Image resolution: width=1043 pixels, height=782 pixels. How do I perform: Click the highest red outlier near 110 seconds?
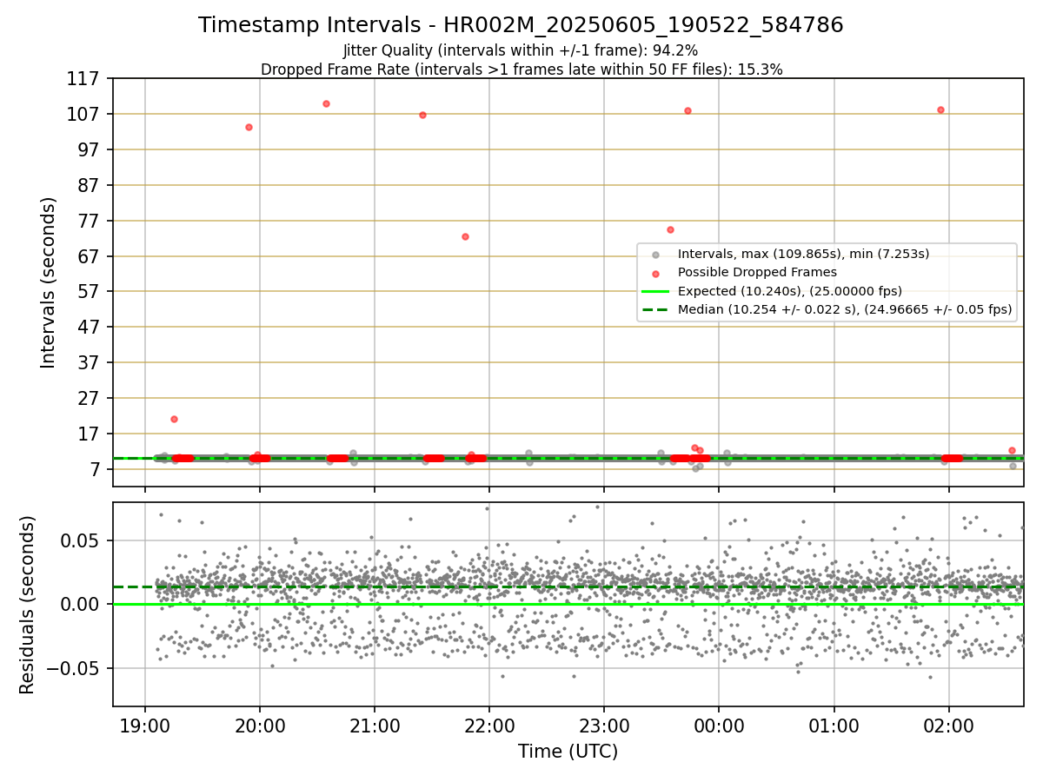coord(326,103)
